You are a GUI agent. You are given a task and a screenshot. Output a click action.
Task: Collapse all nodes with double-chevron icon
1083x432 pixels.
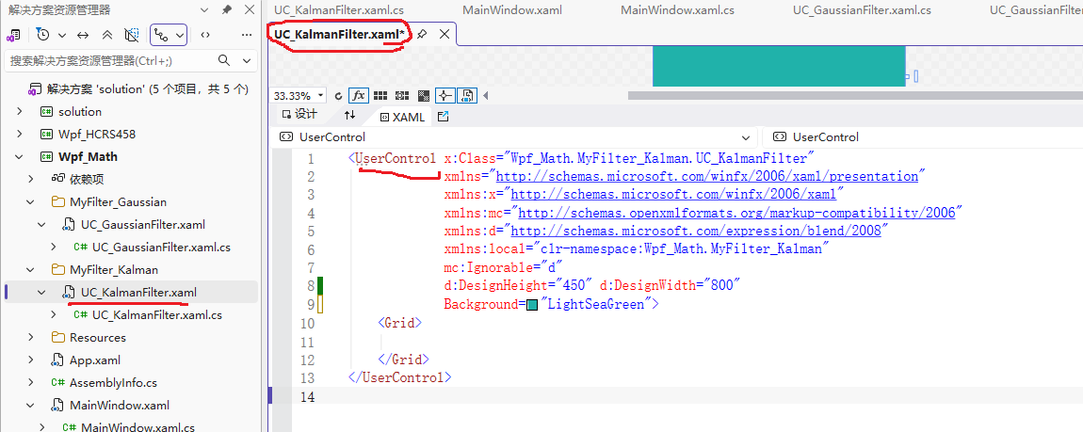point(107,35)
